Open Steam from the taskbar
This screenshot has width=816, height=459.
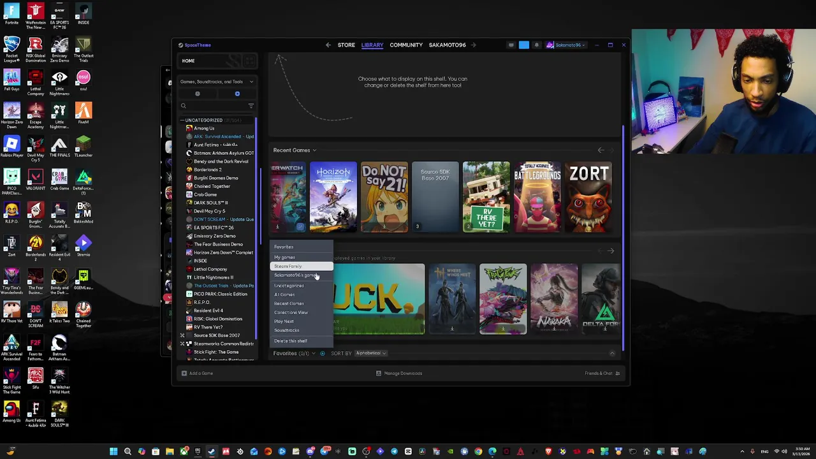pyautogui.click(x=212, y=451)
